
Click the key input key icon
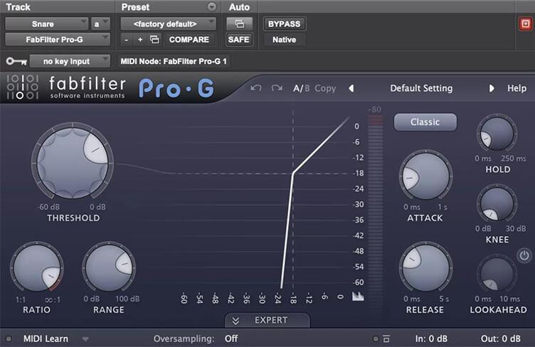pos(16,61)
